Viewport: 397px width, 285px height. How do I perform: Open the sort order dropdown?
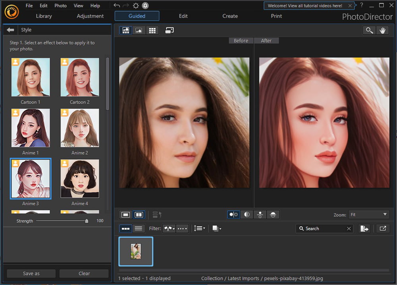pyautogui.click(x=200, y=228)
